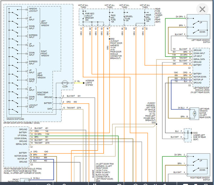This screenshot has height=185, width=214.
Task: Close the wiring diagram with the X button
Action: click(202, 9)
